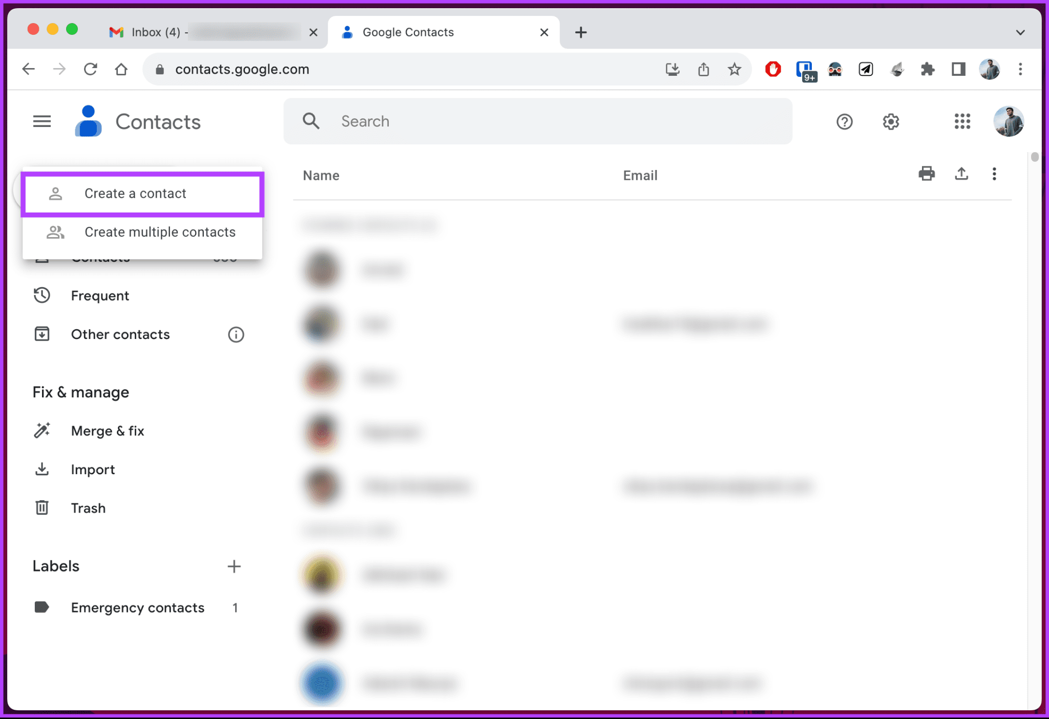Screen dimensions: 1049x719
Task: Click the Google account profile picture
Action: point(1008,121)
